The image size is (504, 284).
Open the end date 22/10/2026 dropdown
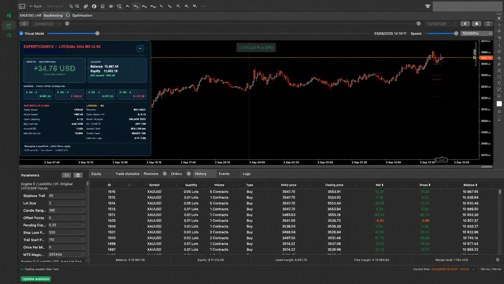coord(442,24)
